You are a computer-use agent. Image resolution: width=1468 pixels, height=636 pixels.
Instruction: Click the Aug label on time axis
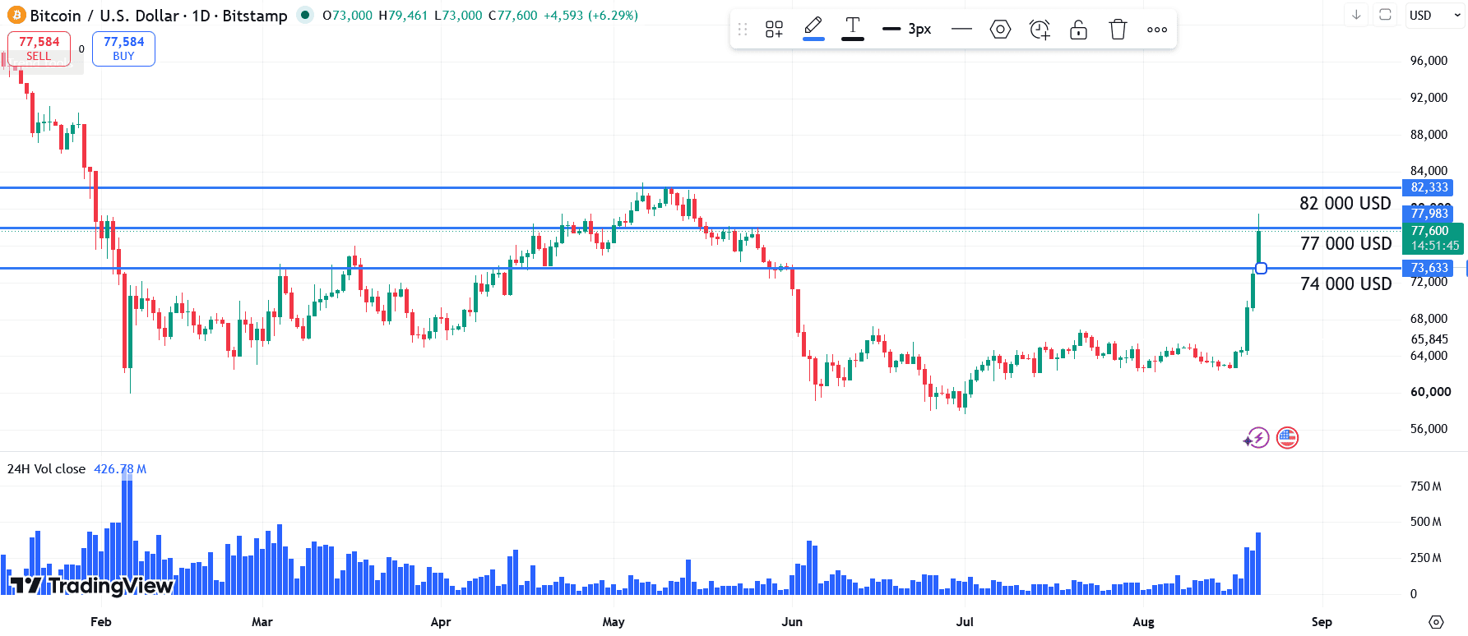click(x=1143, y=622)
